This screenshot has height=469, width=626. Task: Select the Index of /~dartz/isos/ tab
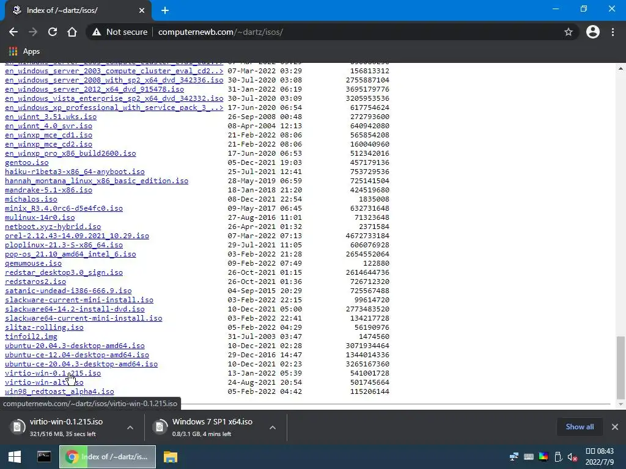[78, 10]
